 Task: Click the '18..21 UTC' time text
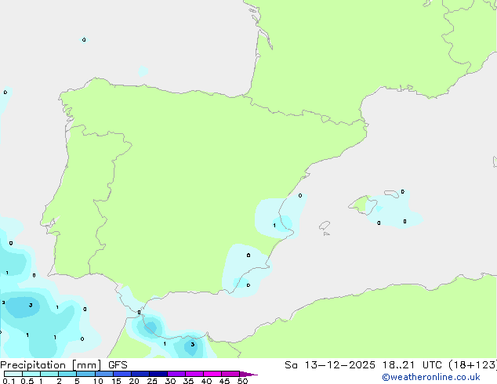click(412, 365)
